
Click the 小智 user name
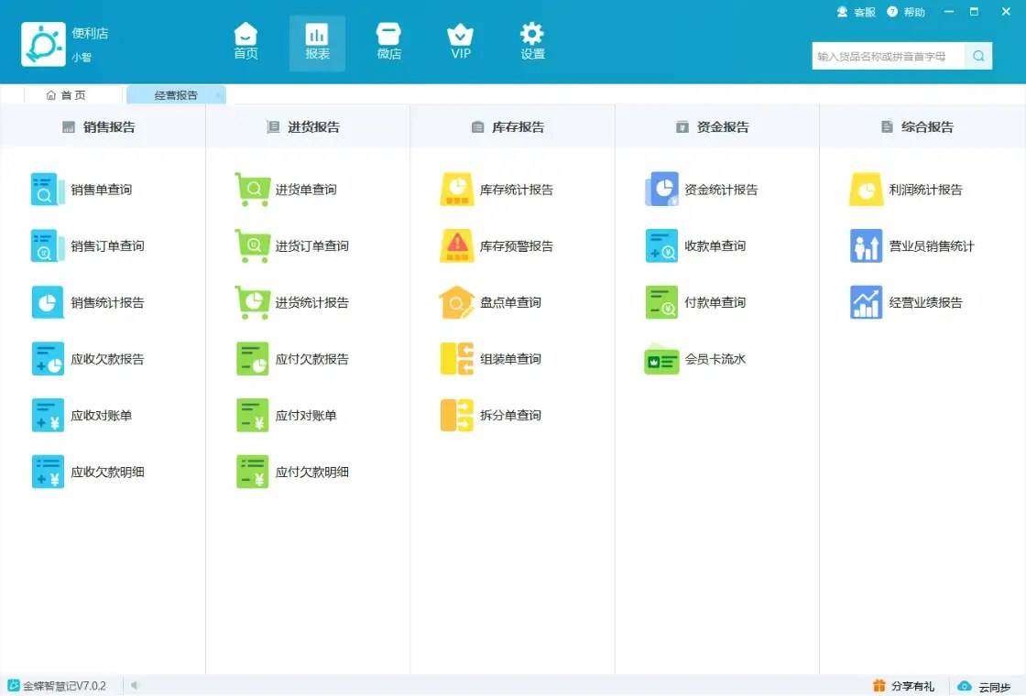(x=82, y=57)
